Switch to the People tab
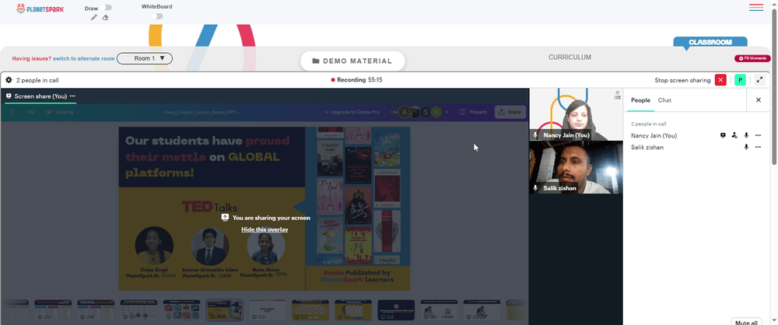This screenshot has width=778, height=325. (640, 100)
